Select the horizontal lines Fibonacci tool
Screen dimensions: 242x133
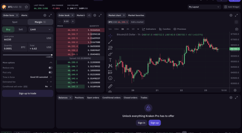tap(110, 48)
